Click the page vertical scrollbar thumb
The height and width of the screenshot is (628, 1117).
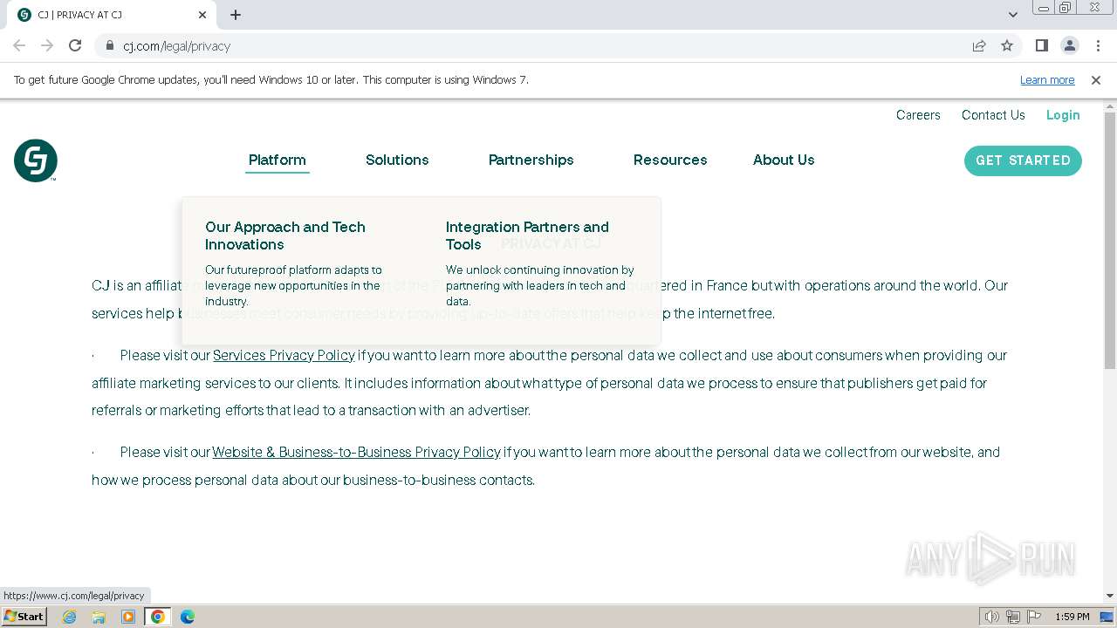[x=1110, y=240]
